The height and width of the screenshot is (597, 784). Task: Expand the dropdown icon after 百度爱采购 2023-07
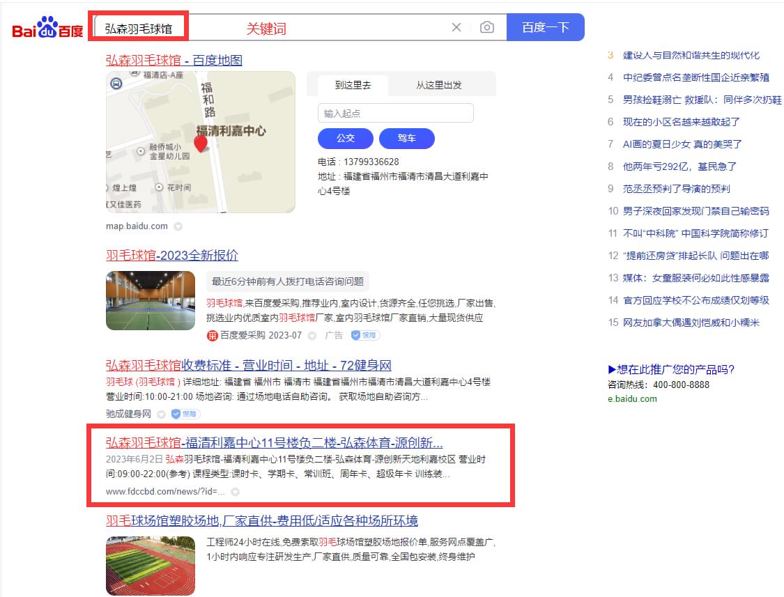click(x=312, y=336)
